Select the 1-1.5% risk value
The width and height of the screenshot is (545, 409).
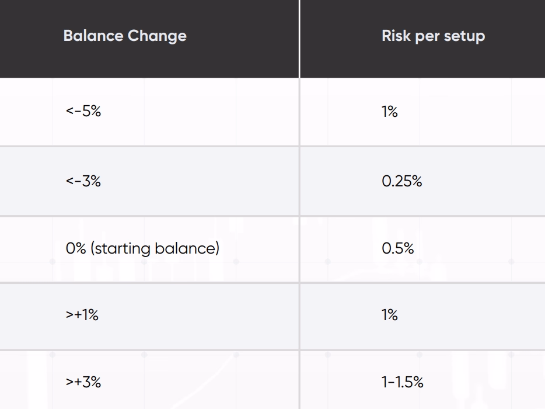[402, 382]
